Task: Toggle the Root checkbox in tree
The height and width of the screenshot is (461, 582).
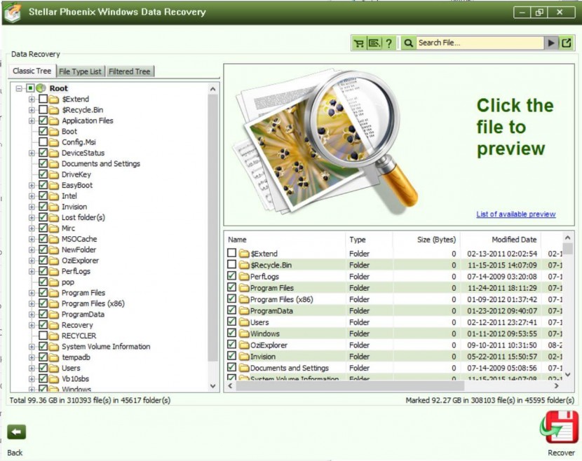Action: [x=30, y=88]
